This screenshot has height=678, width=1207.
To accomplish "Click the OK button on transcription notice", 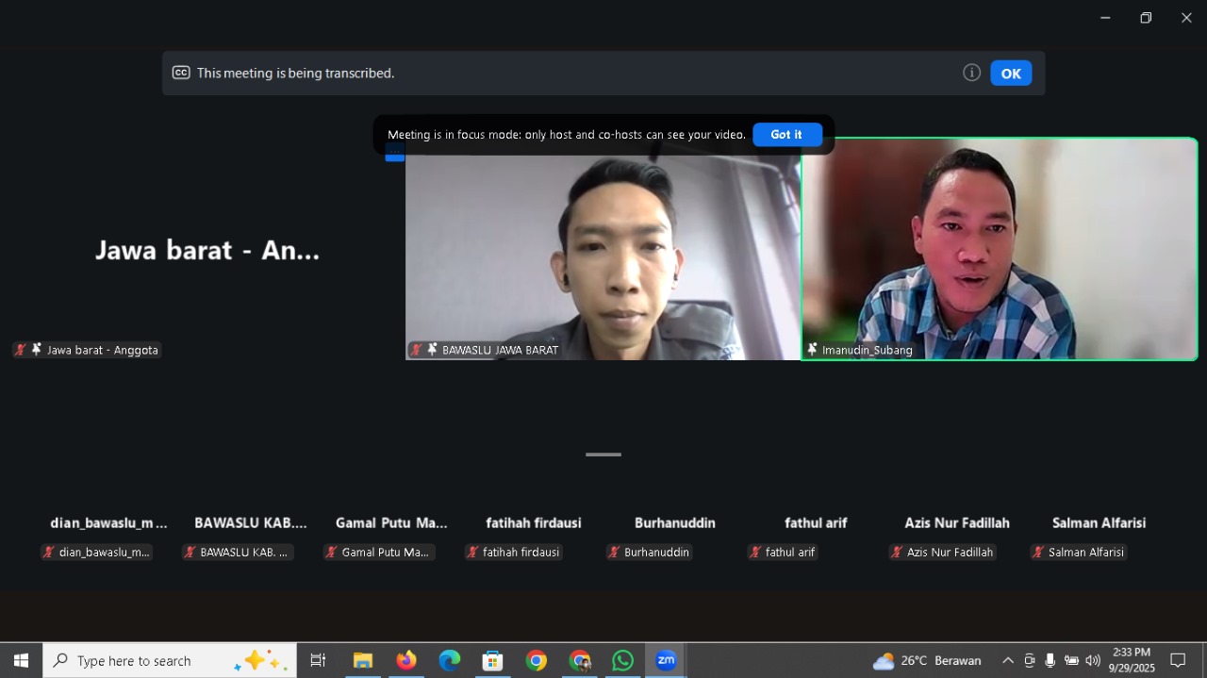I will click(1010, 74).
